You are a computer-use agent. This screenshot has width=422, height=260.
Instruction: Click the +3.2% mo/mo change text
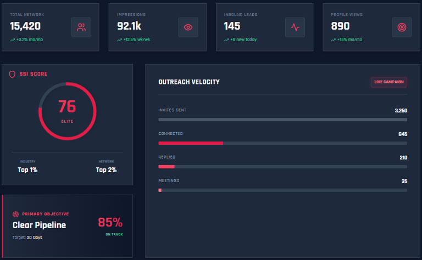30,39
